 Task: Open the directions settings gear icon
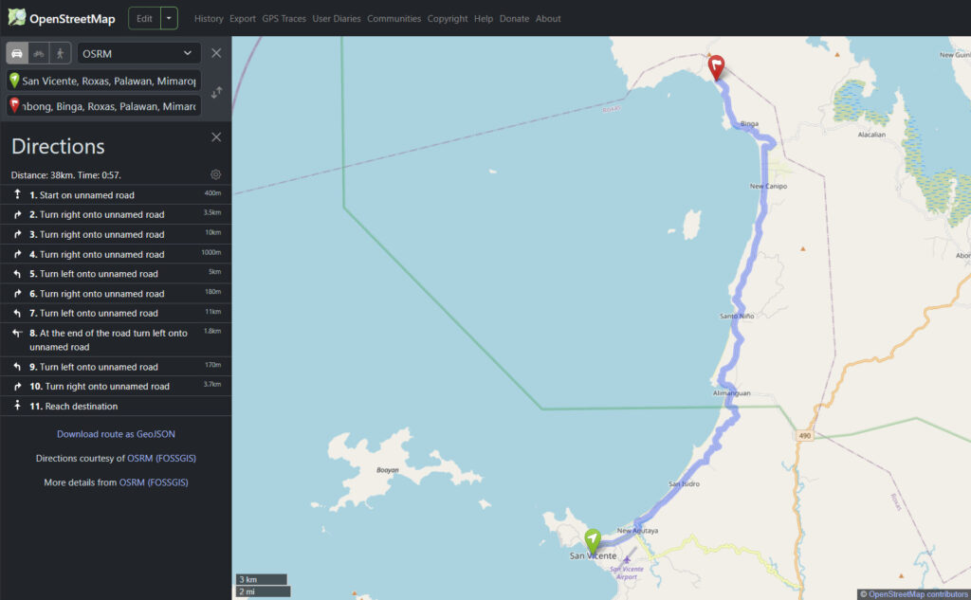pos(216,174)
